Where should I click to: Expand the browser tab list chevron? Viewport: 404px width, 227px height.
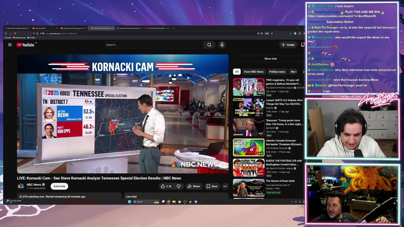(297, 28)
